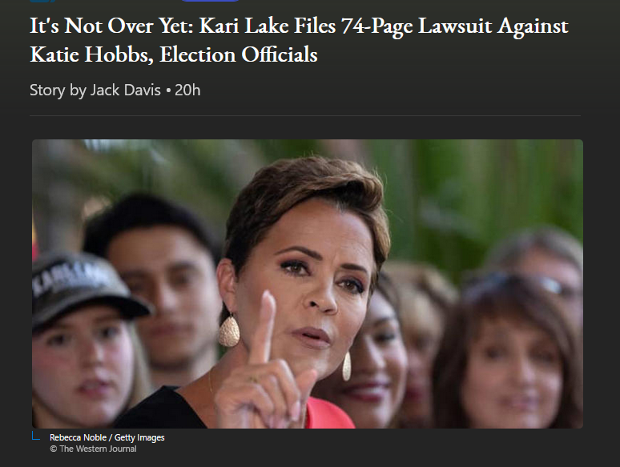
Task: Click the words 74-Page in headline
Action: [376, 26]
